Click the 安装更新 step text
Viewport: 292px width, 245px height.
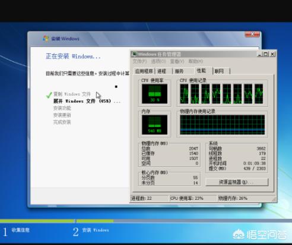62,115
